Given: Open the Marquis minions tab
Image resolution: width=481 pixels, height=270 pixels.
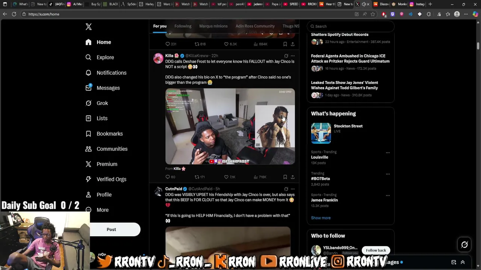Looking at the screenshot, I should pos(213,26).
